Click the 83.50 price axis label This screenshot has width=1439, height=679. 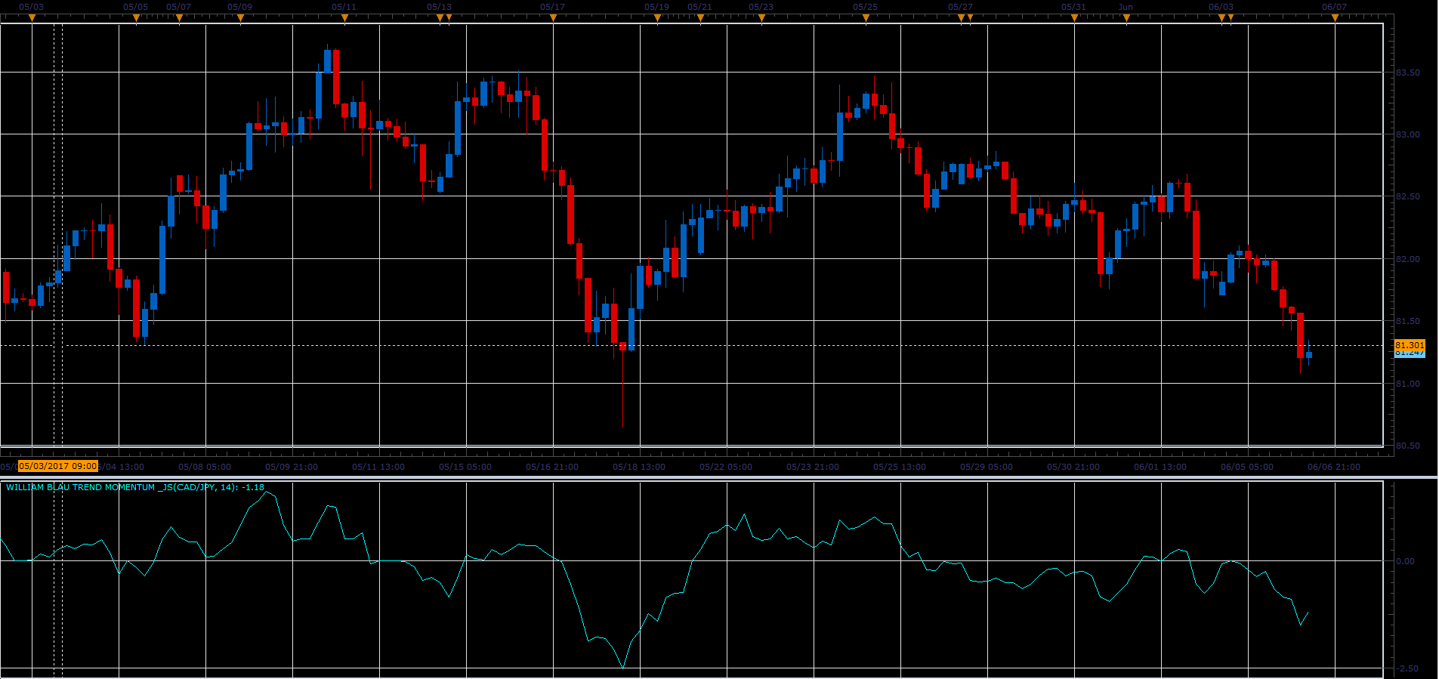coord(1407,73)
